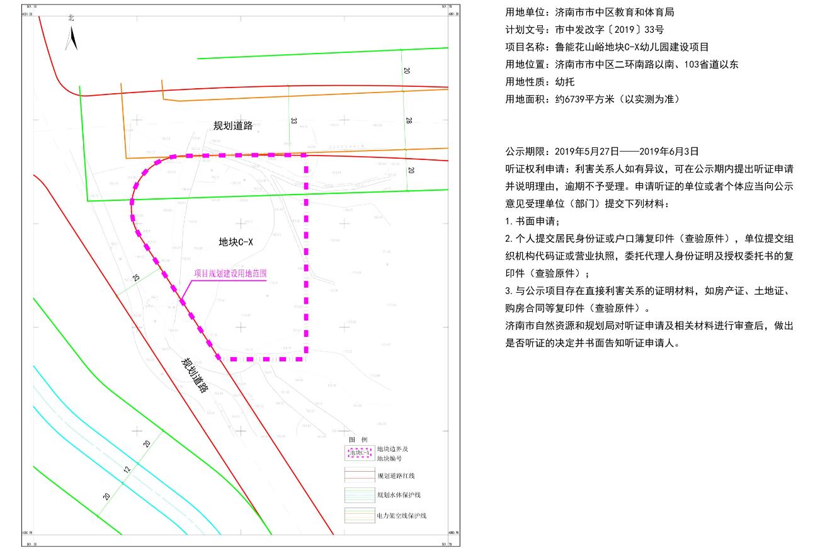Select the 规划水体保护线 legend line sample
The height and width of the screenshot is (551, 825).
pyautogui.click(x=360, y=495)
